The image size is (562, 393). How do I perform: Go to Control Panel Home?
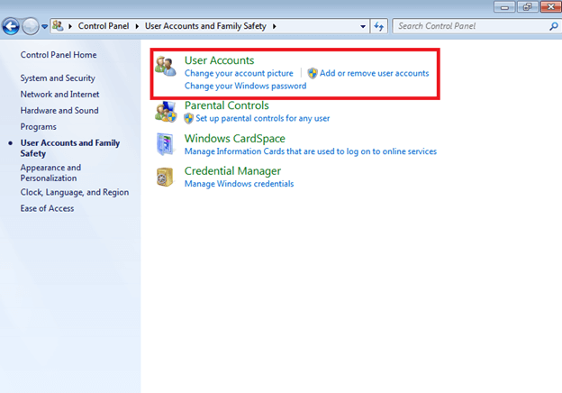59,55
